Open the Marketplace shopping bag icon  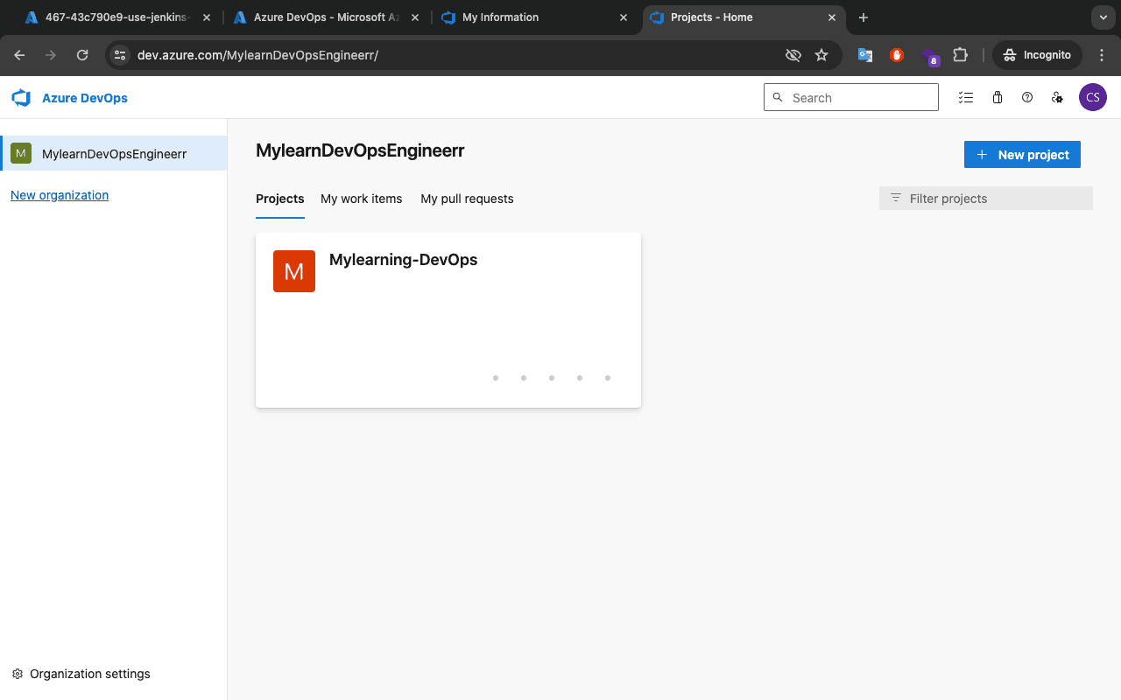997,98
